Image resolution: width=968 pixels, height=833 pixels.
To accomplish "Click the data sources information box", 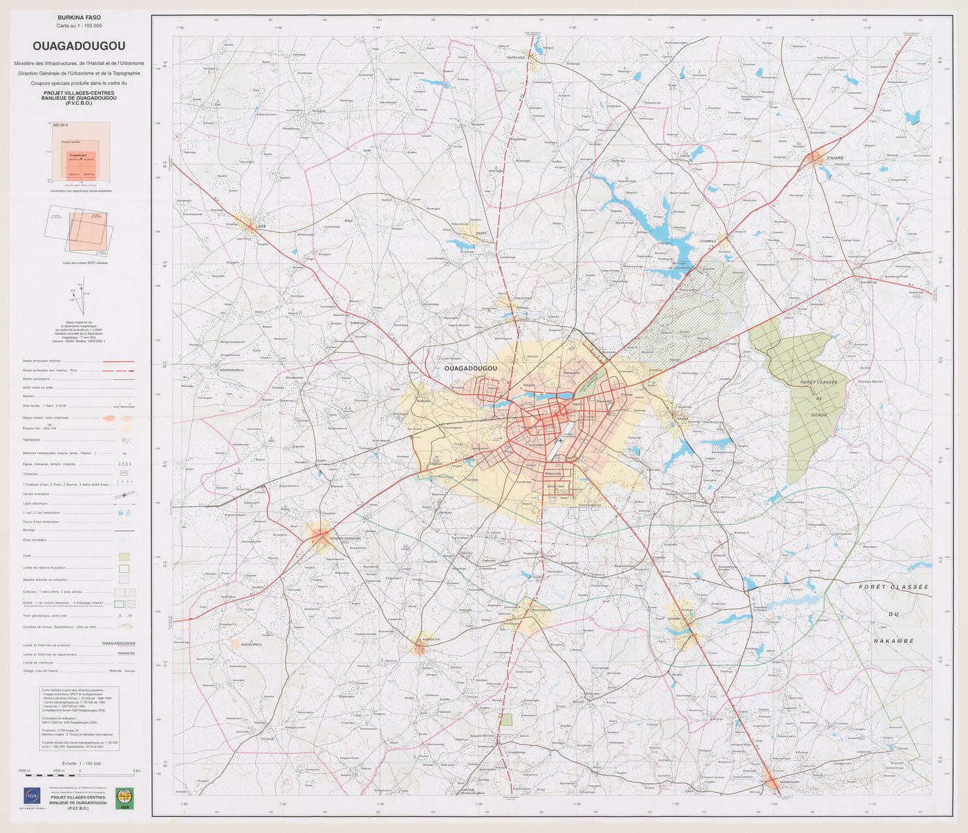I will (x=80, y=719).
